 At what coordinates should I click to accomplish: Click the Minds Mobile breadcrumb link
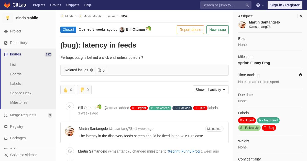pos(92,16)
